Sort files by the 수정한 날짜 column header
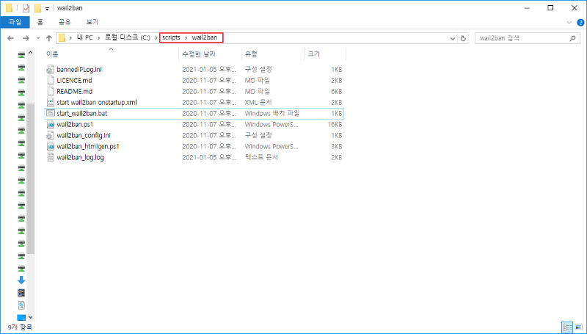 [x=198, y=54]
